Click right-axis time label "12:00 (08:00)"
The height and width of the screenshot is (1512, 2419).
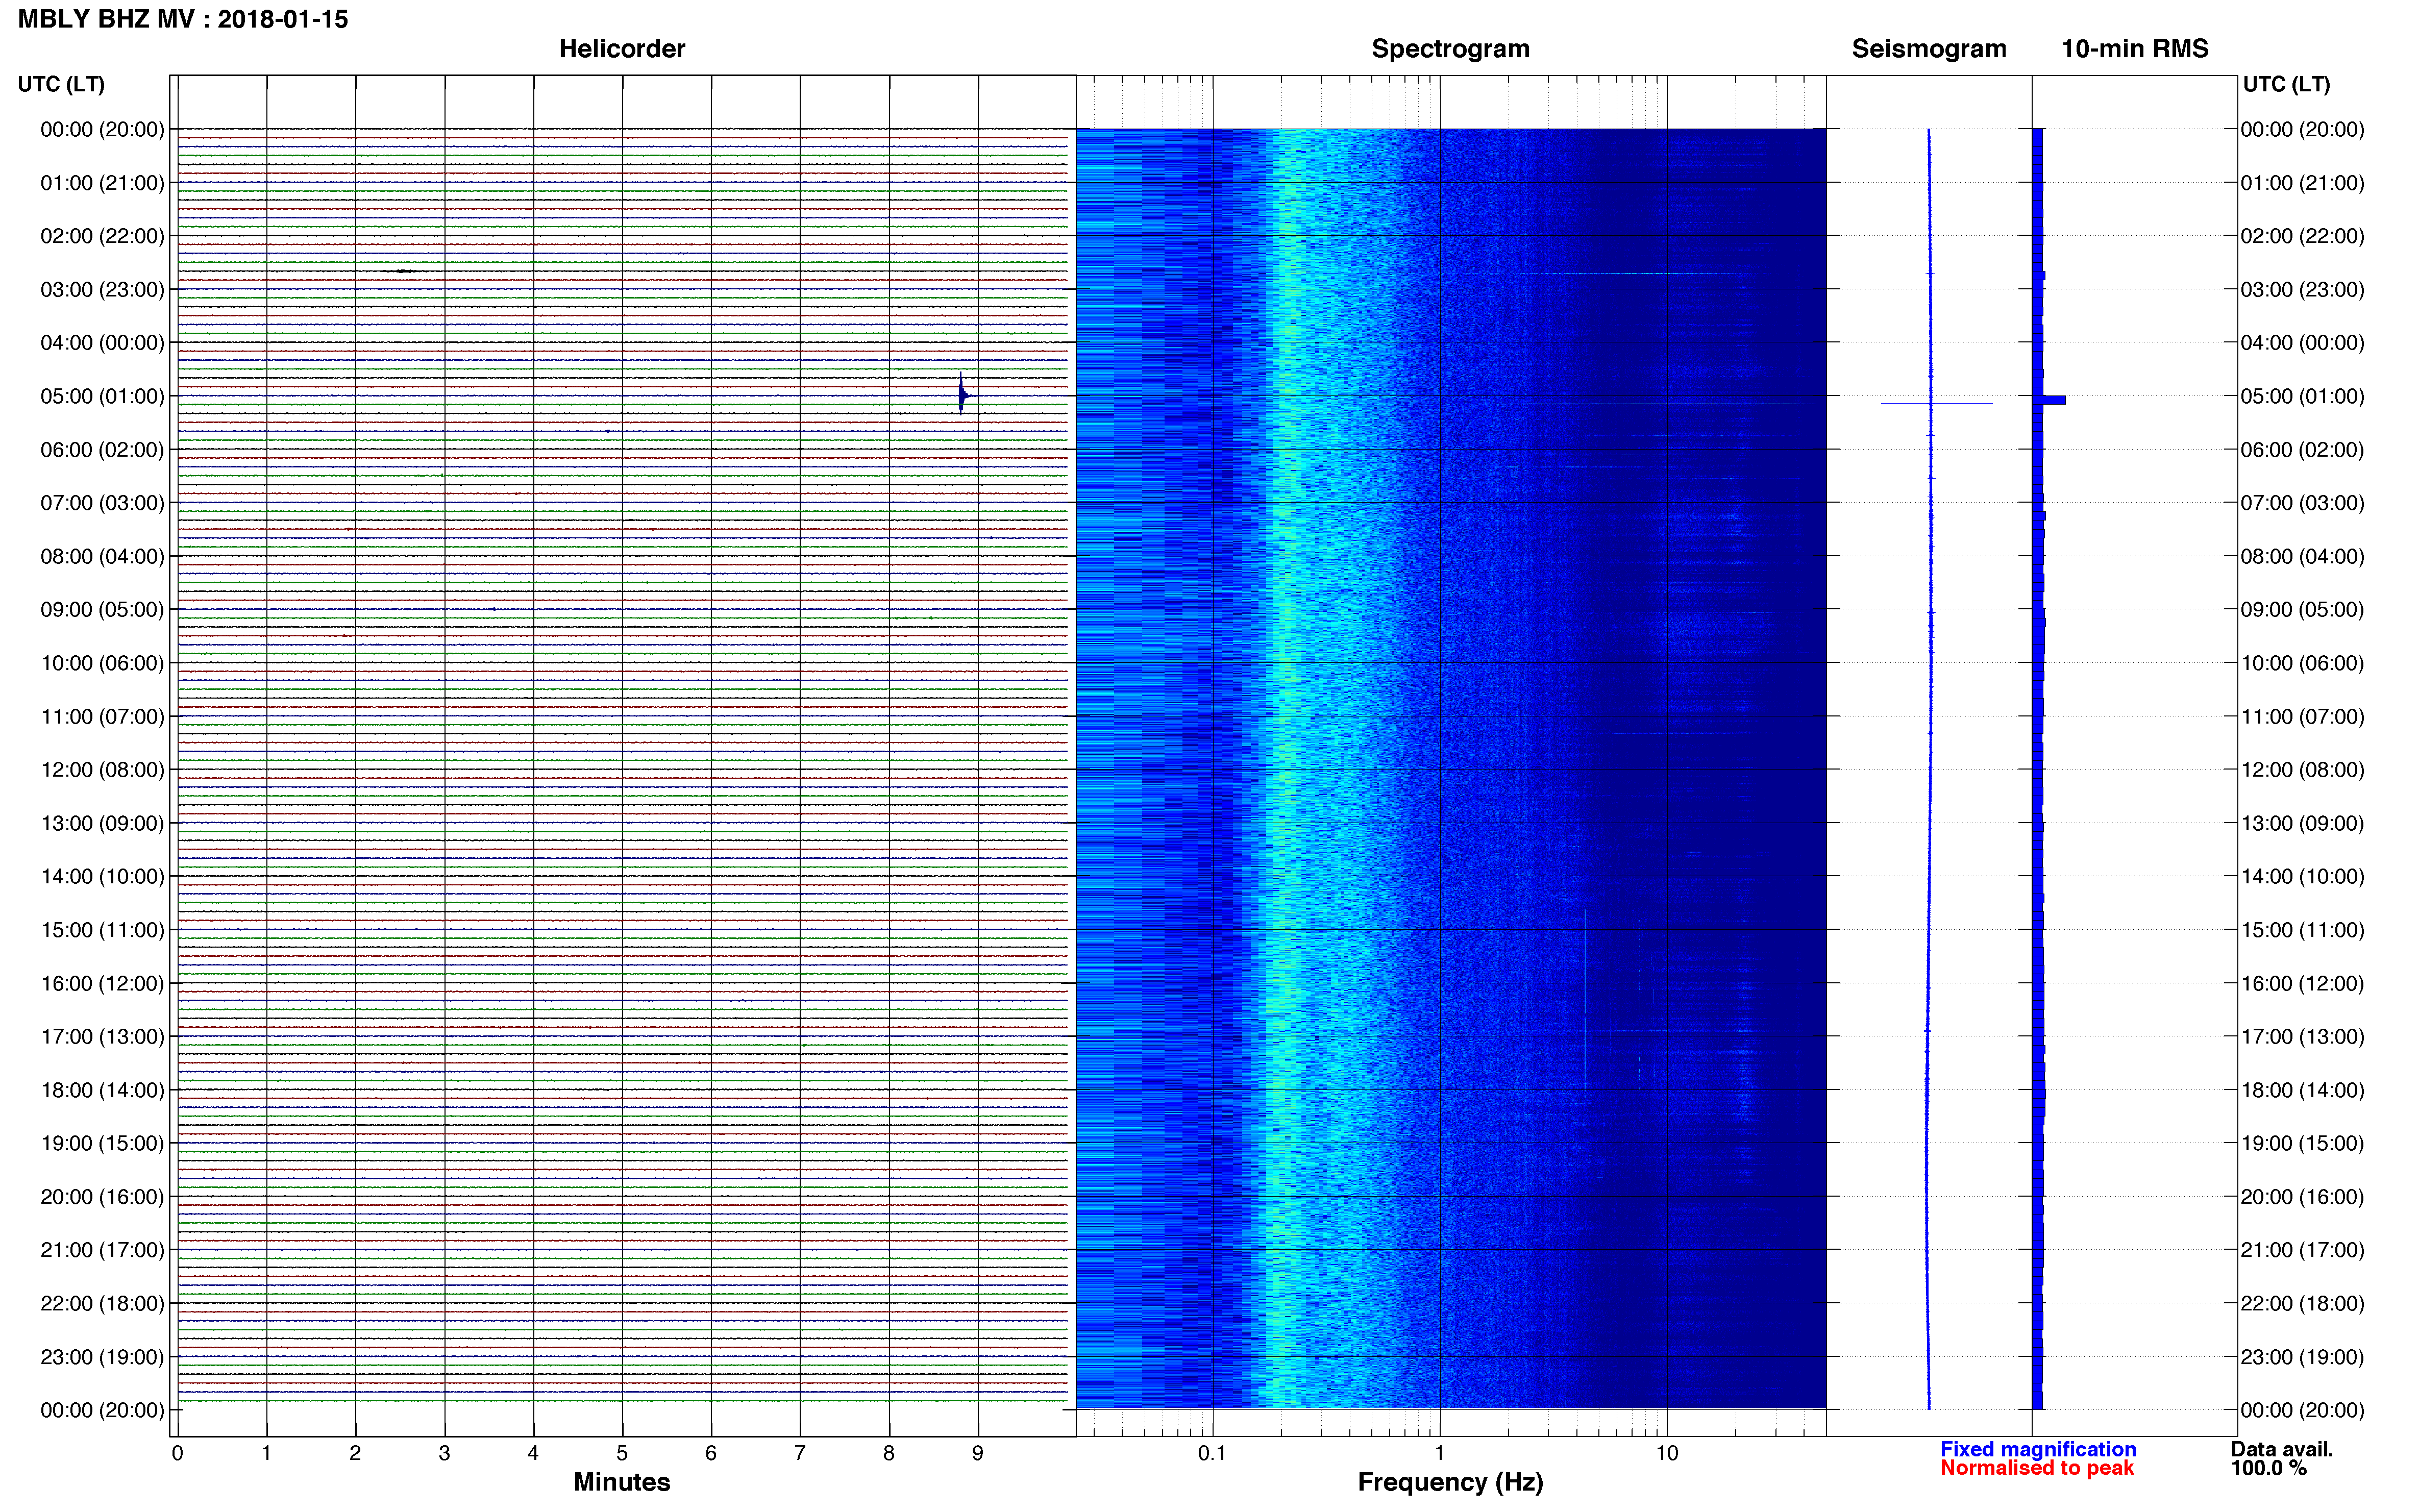(2302, 770)
